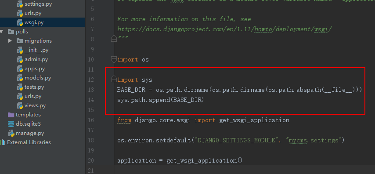Viewport: 375px width, 174px height.
Task: Click the Python icon beside views.py
Action: [20, 105]
